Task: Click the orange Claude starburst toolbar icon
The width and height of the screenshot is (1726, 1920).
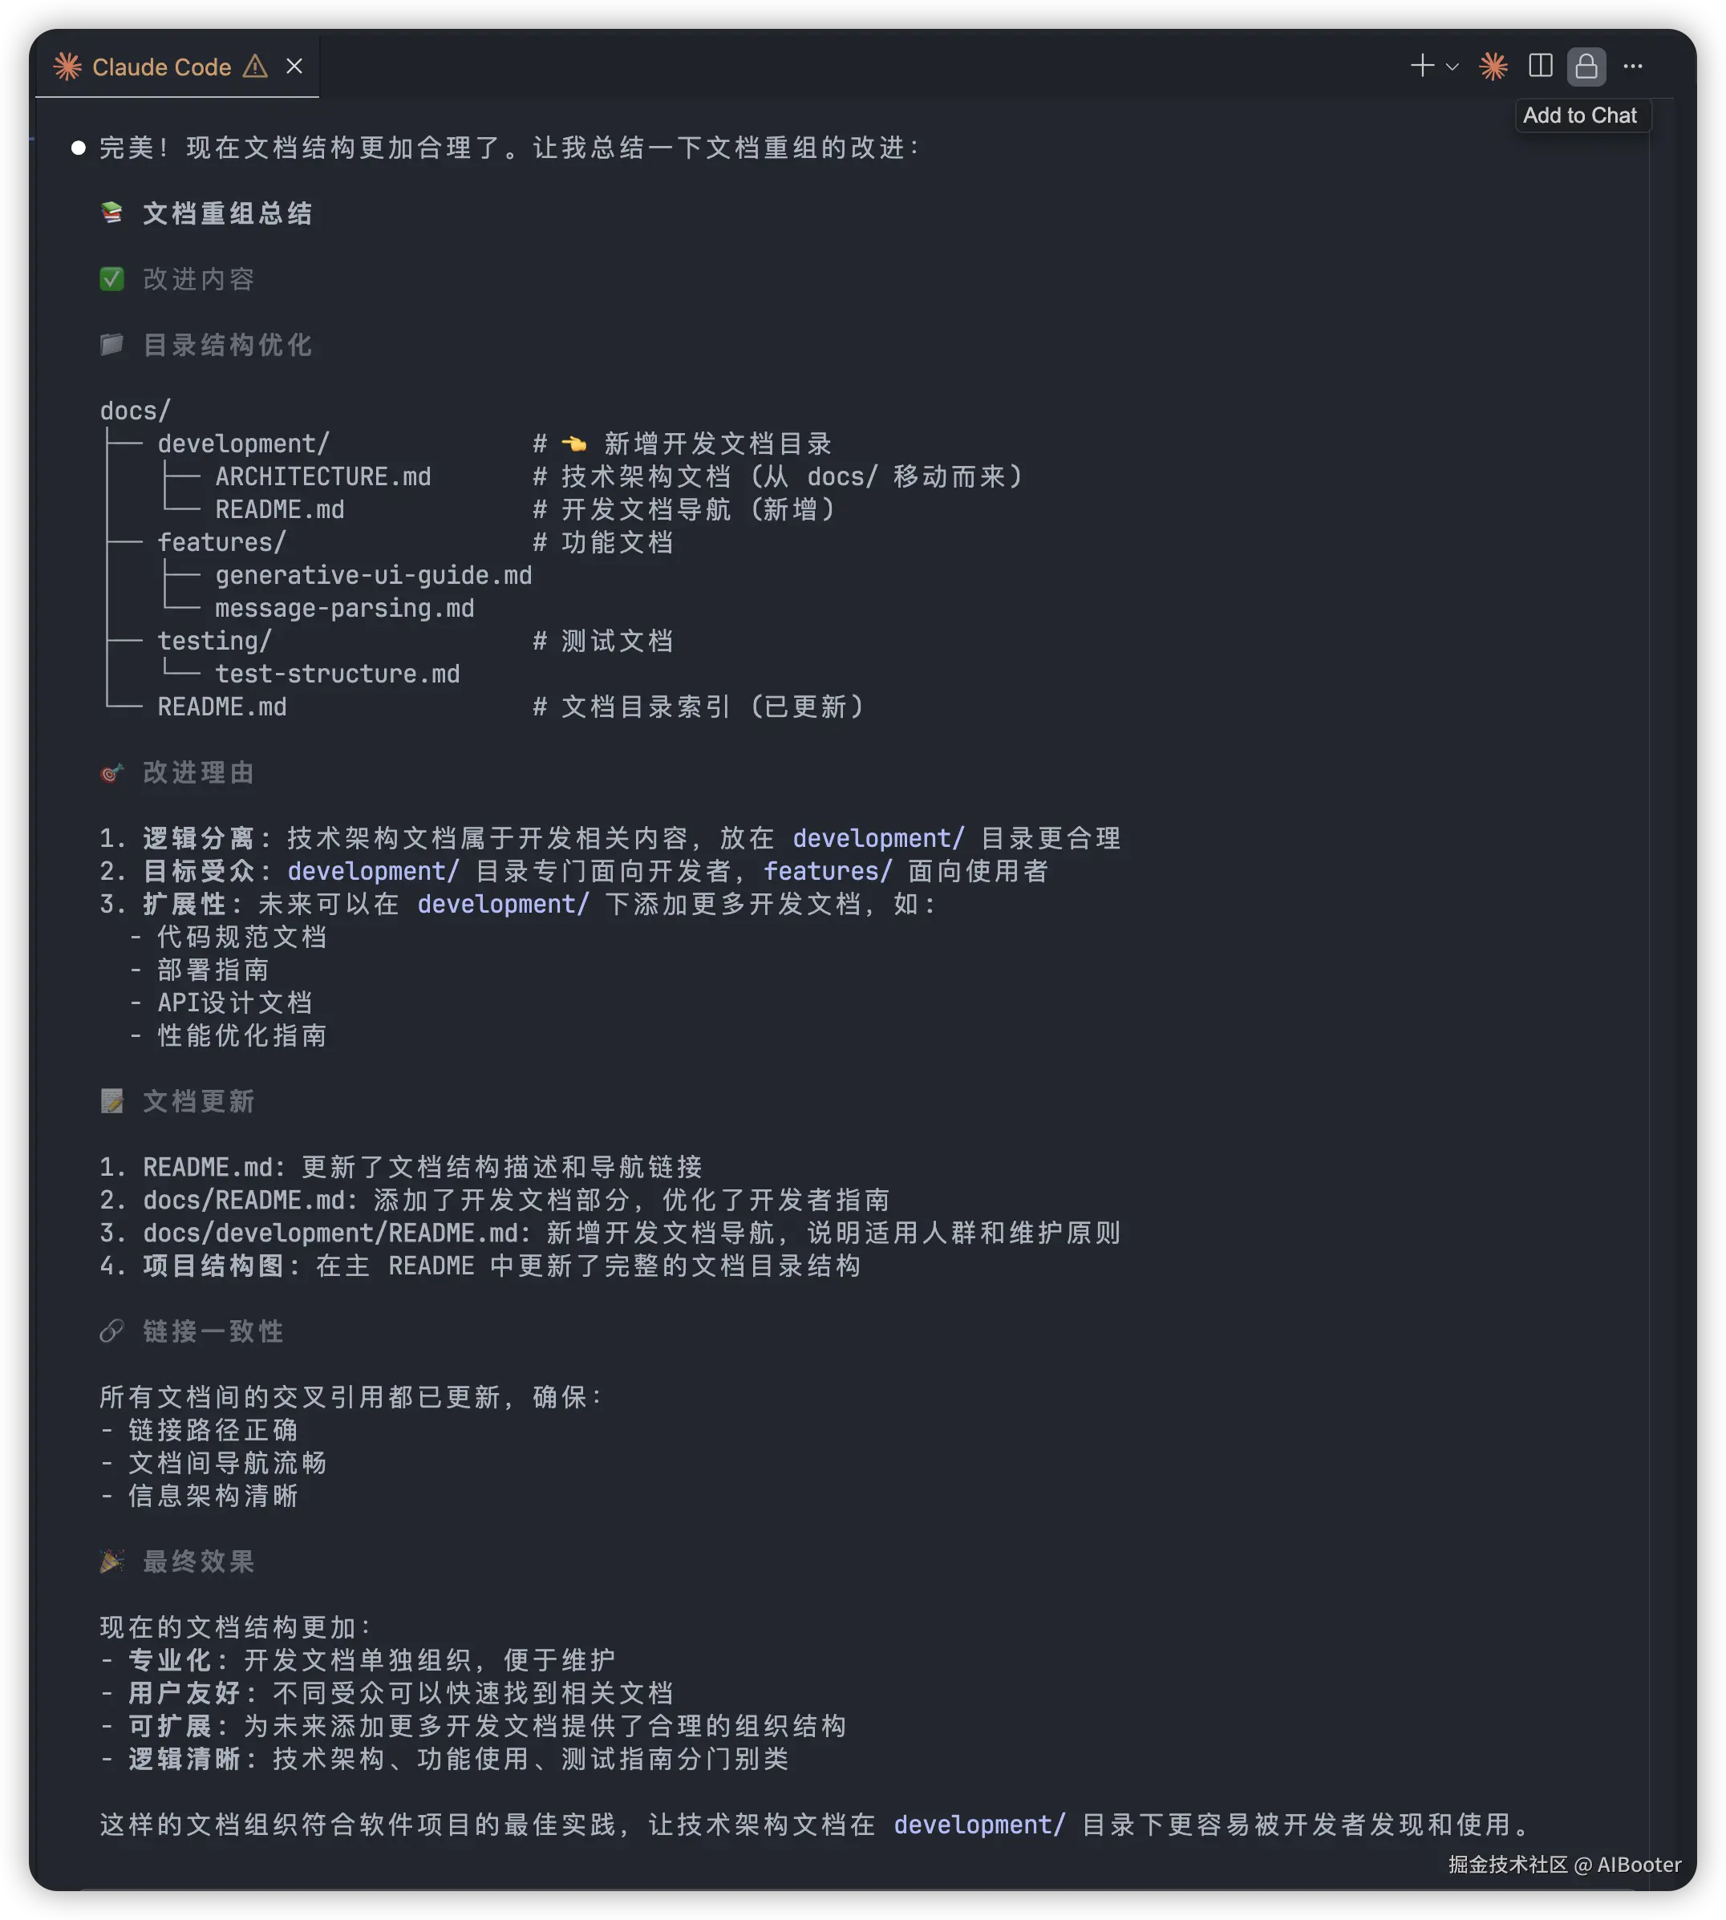Action: (x=1493, y=67)
